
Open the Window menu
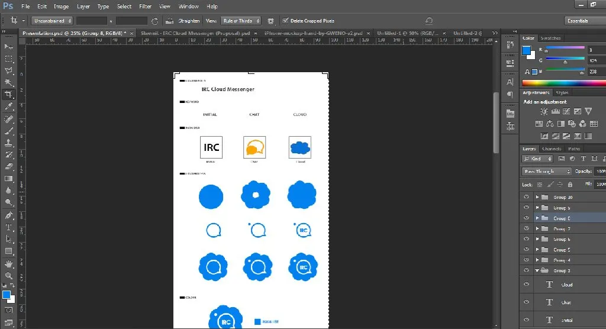(x=189, y=6)
